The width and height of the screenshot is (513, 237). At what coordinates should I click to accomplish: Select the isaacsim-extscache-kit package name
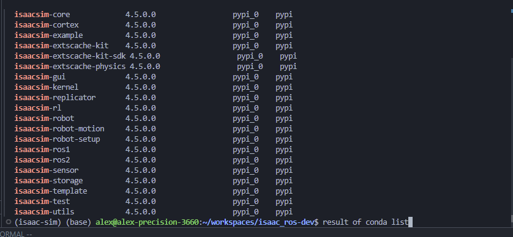(61, 46)
